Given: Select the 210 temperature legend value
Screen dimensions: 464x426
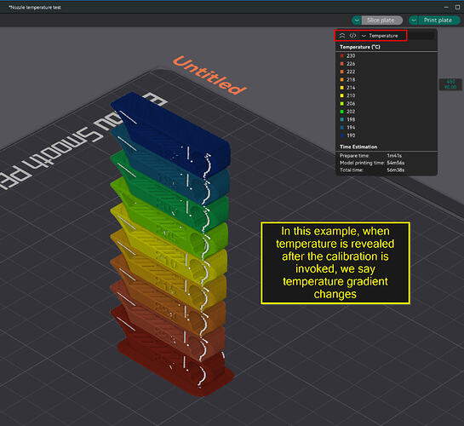Looking at the screenshot, I should (351, 96).
